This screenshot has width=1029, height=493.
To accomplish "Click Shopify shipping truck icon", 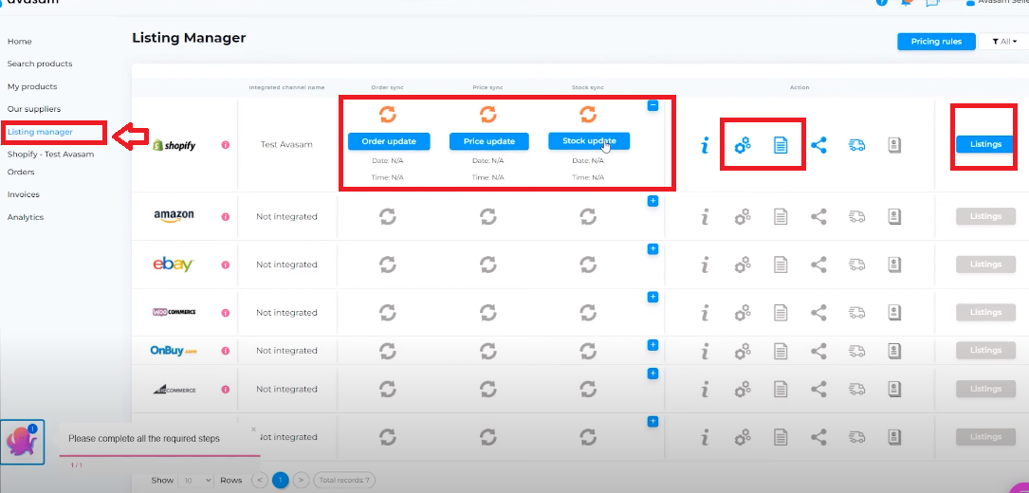I will tap(856, 145).
